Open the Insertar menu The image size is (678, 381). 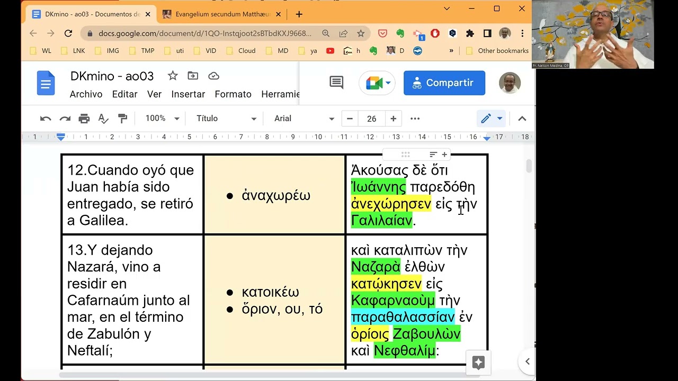coord(188,94)
